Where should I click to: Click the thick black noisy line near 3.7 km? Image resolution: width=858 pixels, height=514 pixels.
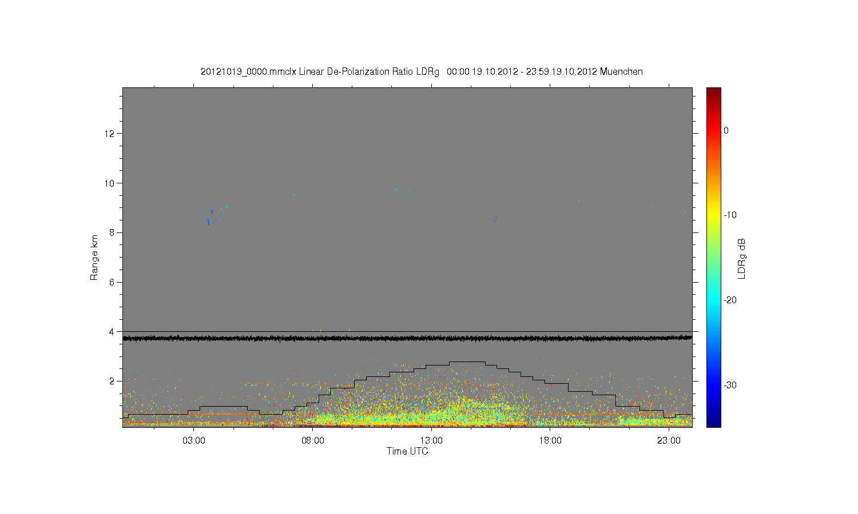point(407,338)
